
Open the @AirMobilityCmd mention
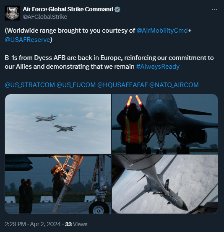pyautogui.click(x=162, y=31)
